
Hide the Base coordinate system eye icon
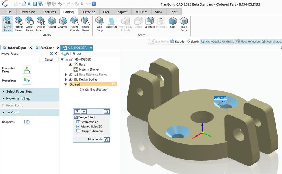[x=71, y=65]
